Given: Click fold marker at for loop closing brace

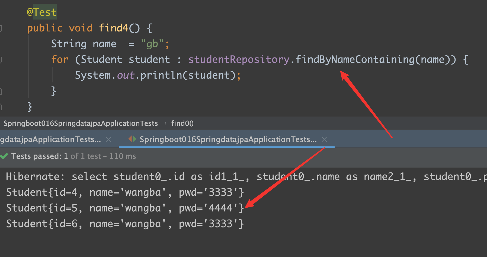Looking at the screenshot, I should [1, 91].
